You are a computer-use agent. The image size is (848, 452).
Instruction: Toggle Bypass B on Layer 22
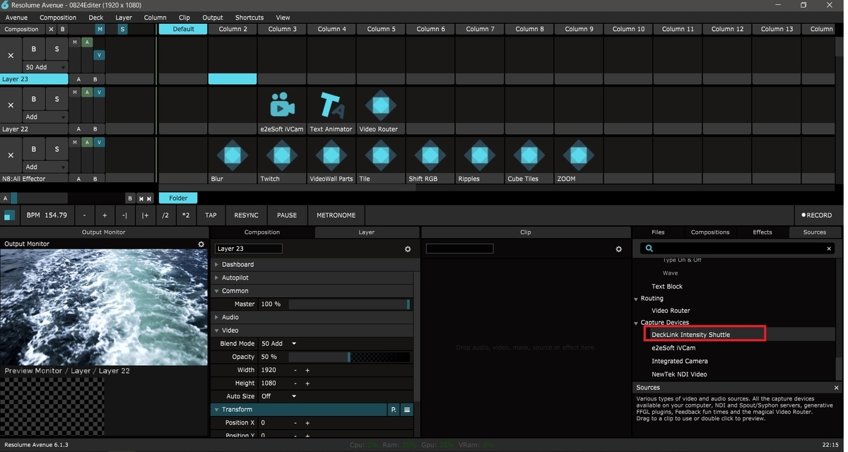tap(33, 99)
